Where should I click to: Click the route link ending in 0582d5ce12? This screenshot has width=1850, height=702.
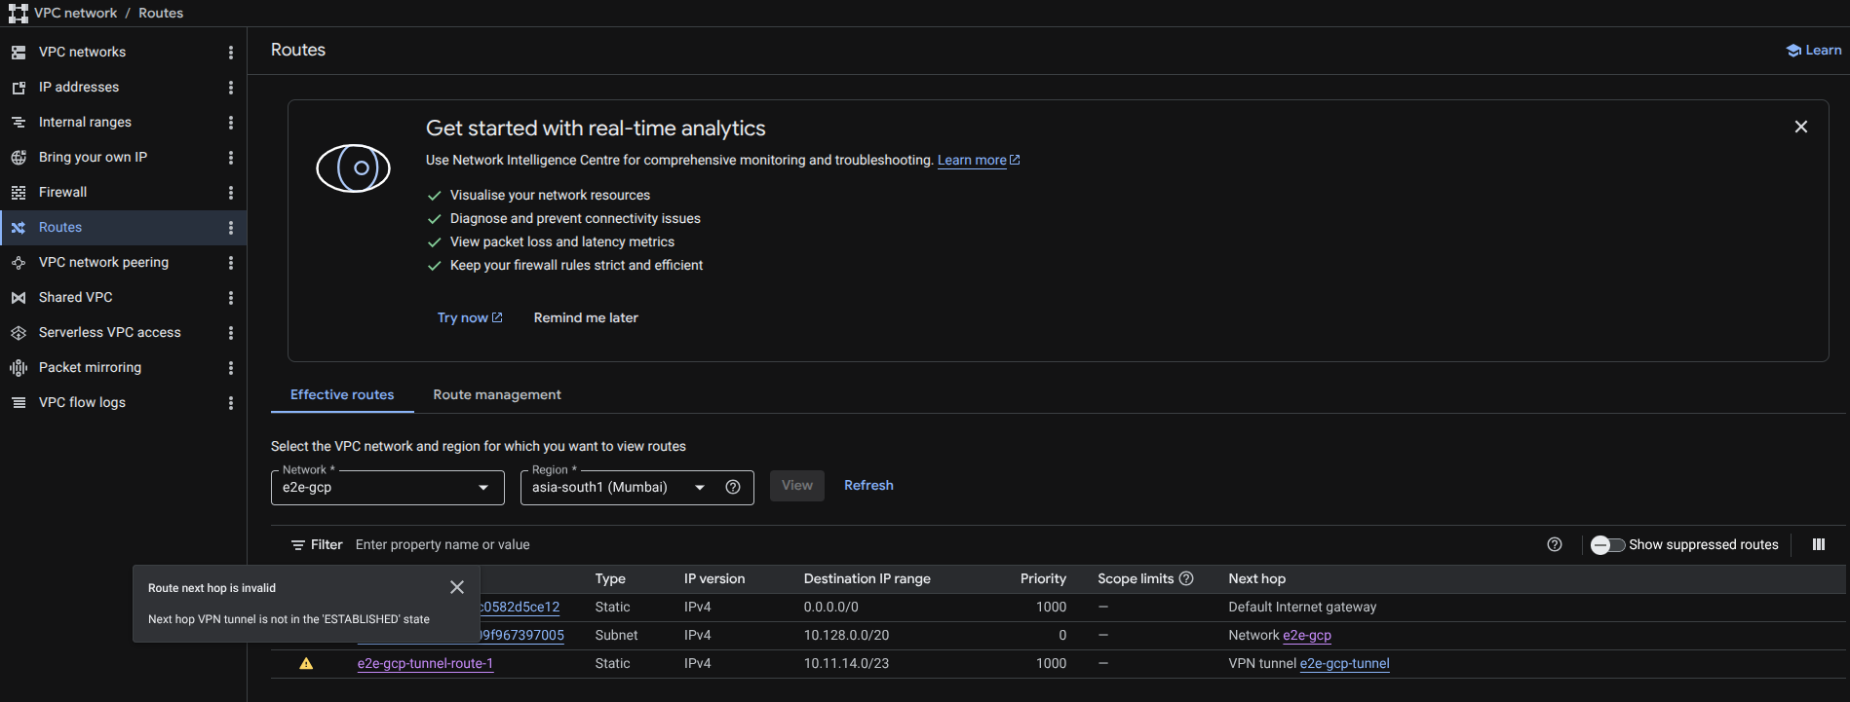tap(520, 608)
